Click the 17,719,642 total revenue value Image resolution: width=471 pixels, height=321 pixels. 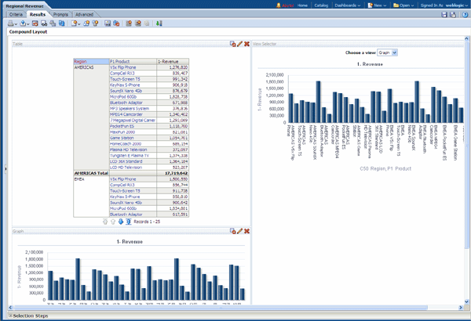coord(176,173)
